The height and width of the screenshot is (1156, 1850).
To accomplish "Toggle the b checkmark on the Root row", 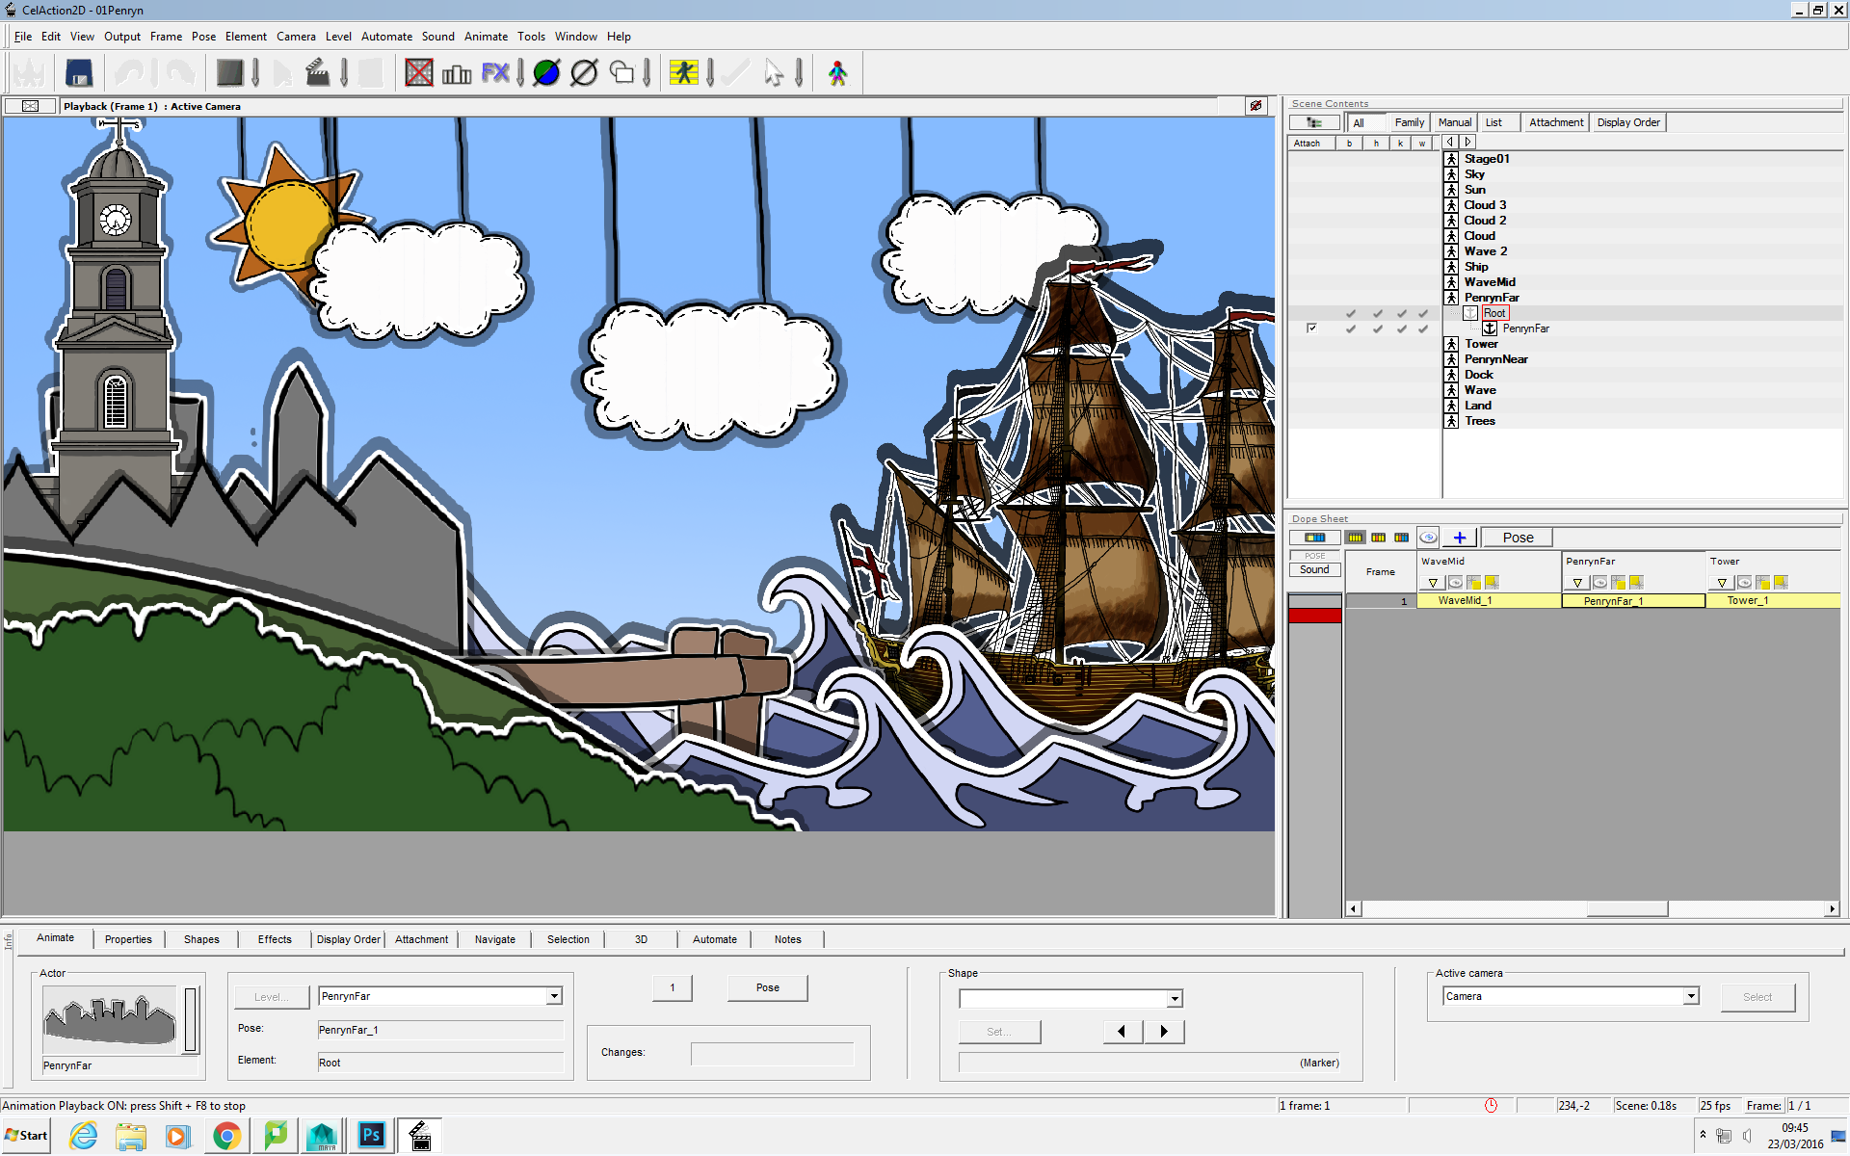I will point(1351,313).
